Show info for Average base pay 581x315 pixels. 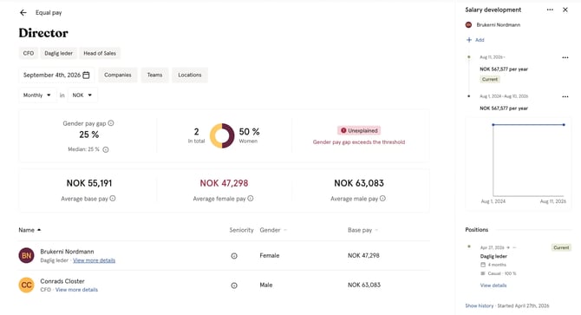tap(113, 199)
